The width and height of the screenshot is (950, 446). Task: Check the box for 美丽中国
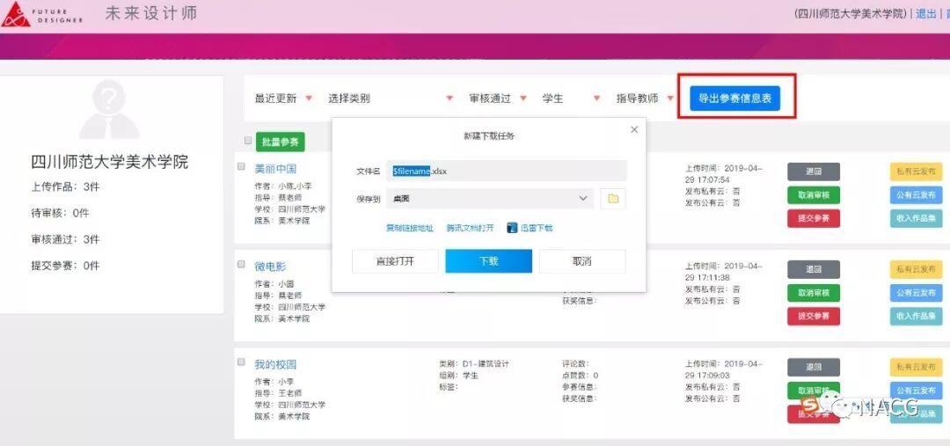tap(241, 166)
